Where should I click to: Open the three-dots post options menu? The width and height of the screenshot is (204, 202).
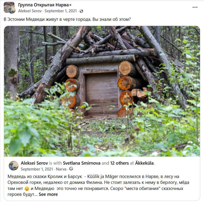[195, 7]
